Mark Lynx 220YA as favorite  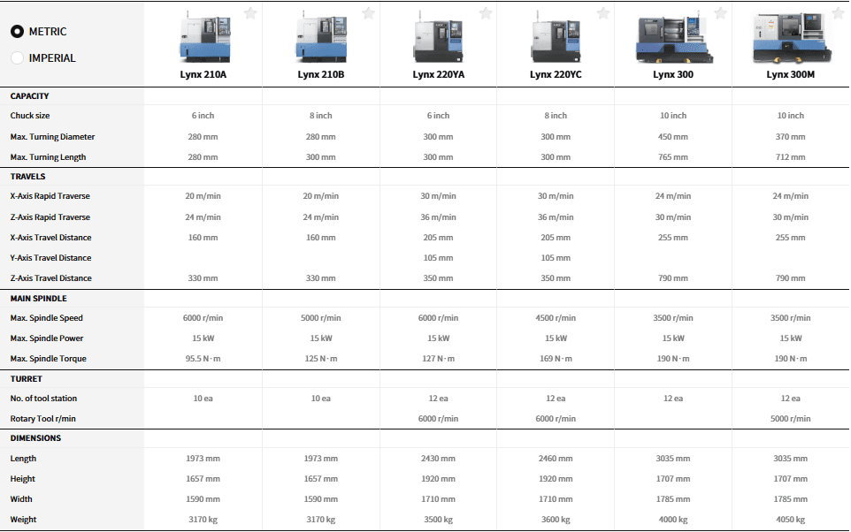(486, 13)
